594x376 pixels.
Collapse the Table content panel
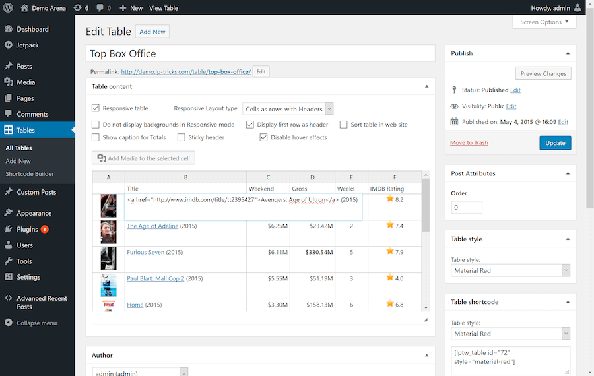(x=427, y=86)
